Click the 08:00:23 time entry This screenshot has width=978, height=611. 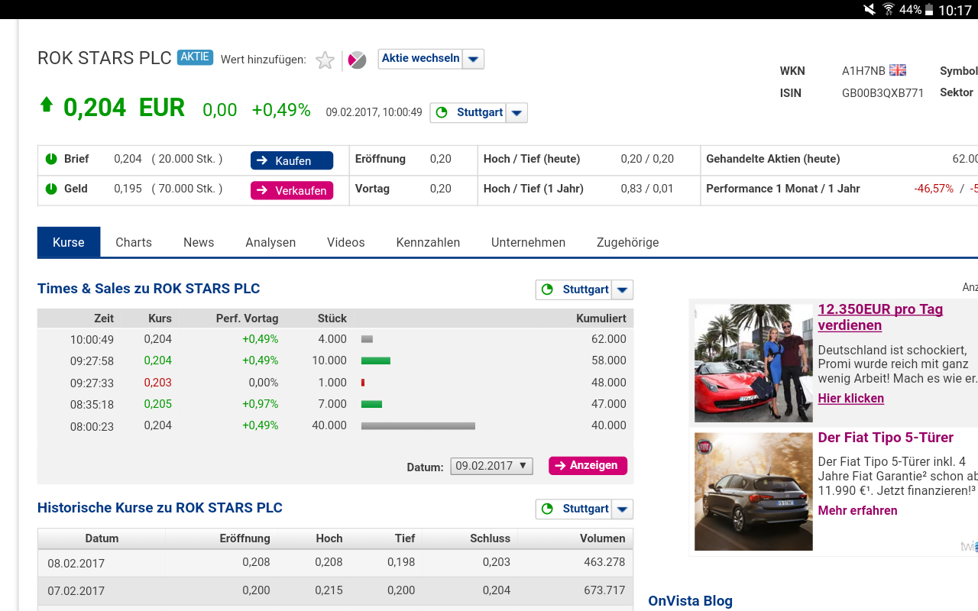coord(92,426)
